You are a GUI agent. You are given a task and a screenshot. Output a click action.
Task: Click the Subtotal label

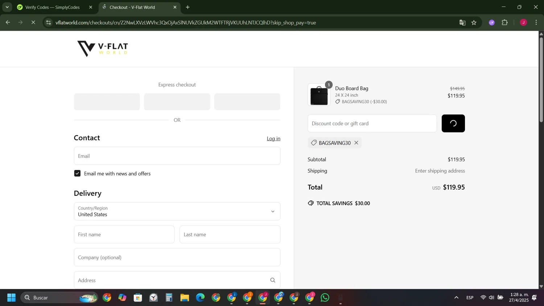coord(317,160)
